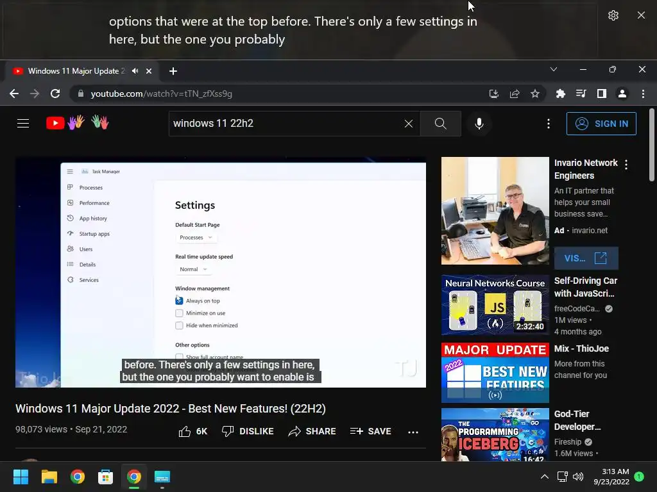Screen dimensions: 657x492
Task: Expand the tab search chevron
Action: click(554, 69)
